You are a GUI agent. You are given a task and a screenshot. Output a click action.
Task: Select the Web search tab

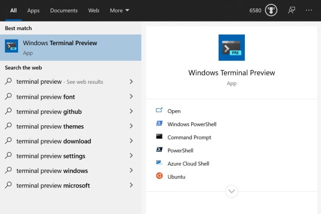[x=93, y=11]
